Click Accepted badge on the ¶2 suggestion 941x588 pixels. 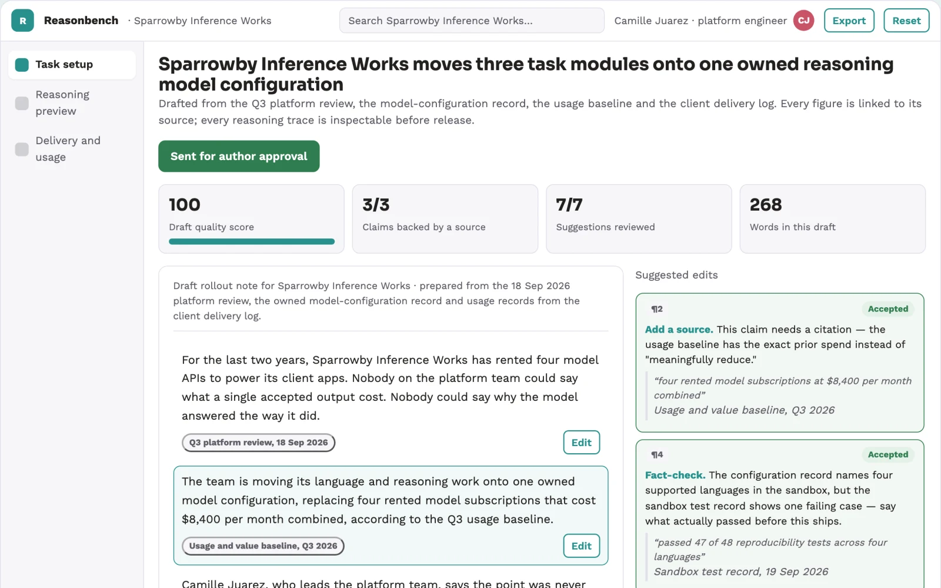[x=888, y=309]
